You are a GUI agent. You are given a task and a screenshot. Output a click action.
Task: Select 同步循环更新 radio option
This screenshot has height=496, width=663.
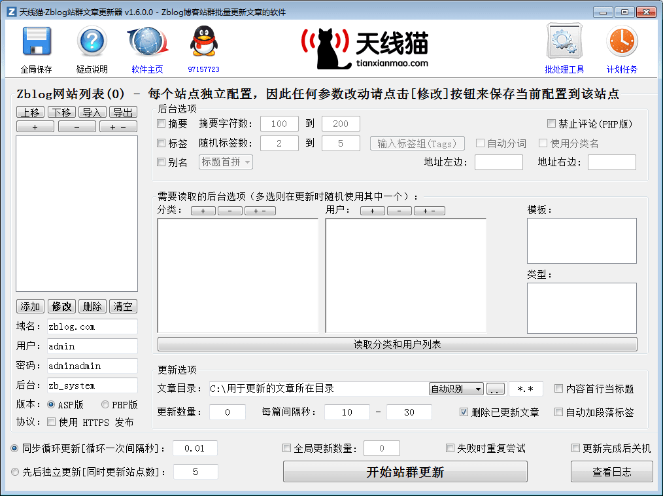15,448
